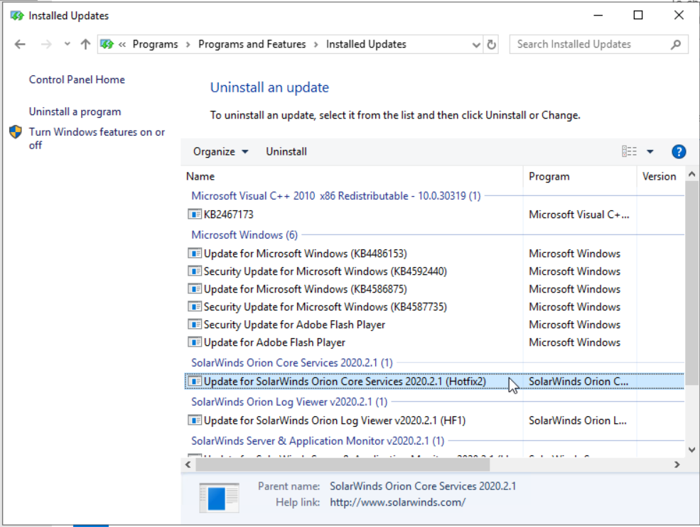Select Update for SolarWinds Orion Log Viewer (HF1)
This screenshot has height=527, width=700.
click(335, 420)
